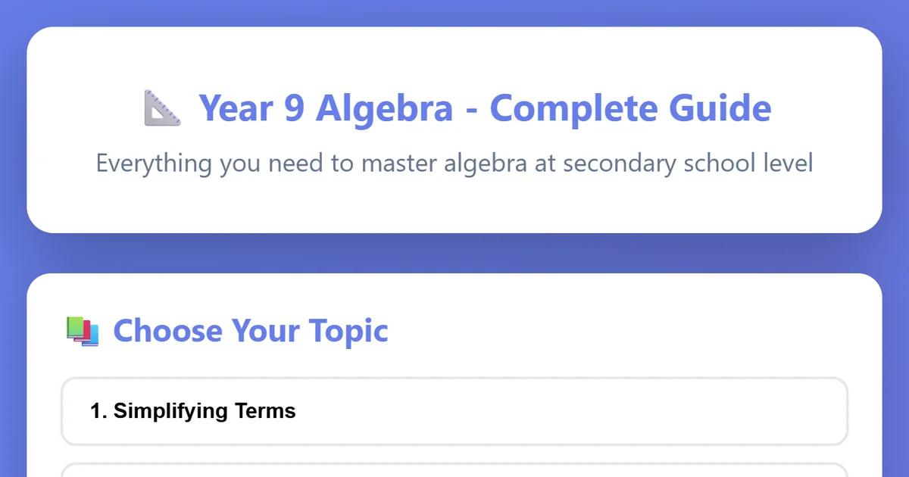Click the word "Algebra" in the title
The image size is (909, 477).
[384, 108]
